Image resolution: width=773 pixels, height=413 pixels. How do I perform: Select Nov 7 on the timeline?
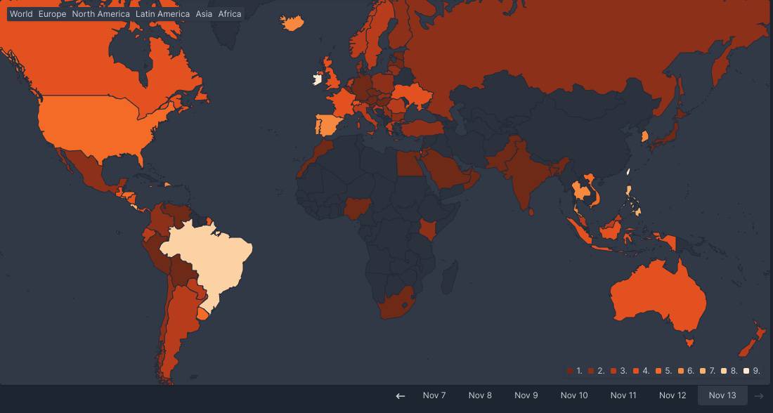pos(434,395)
